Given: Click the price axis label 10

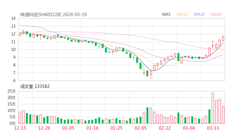Looking at the screenshot, I should [13, 49].
